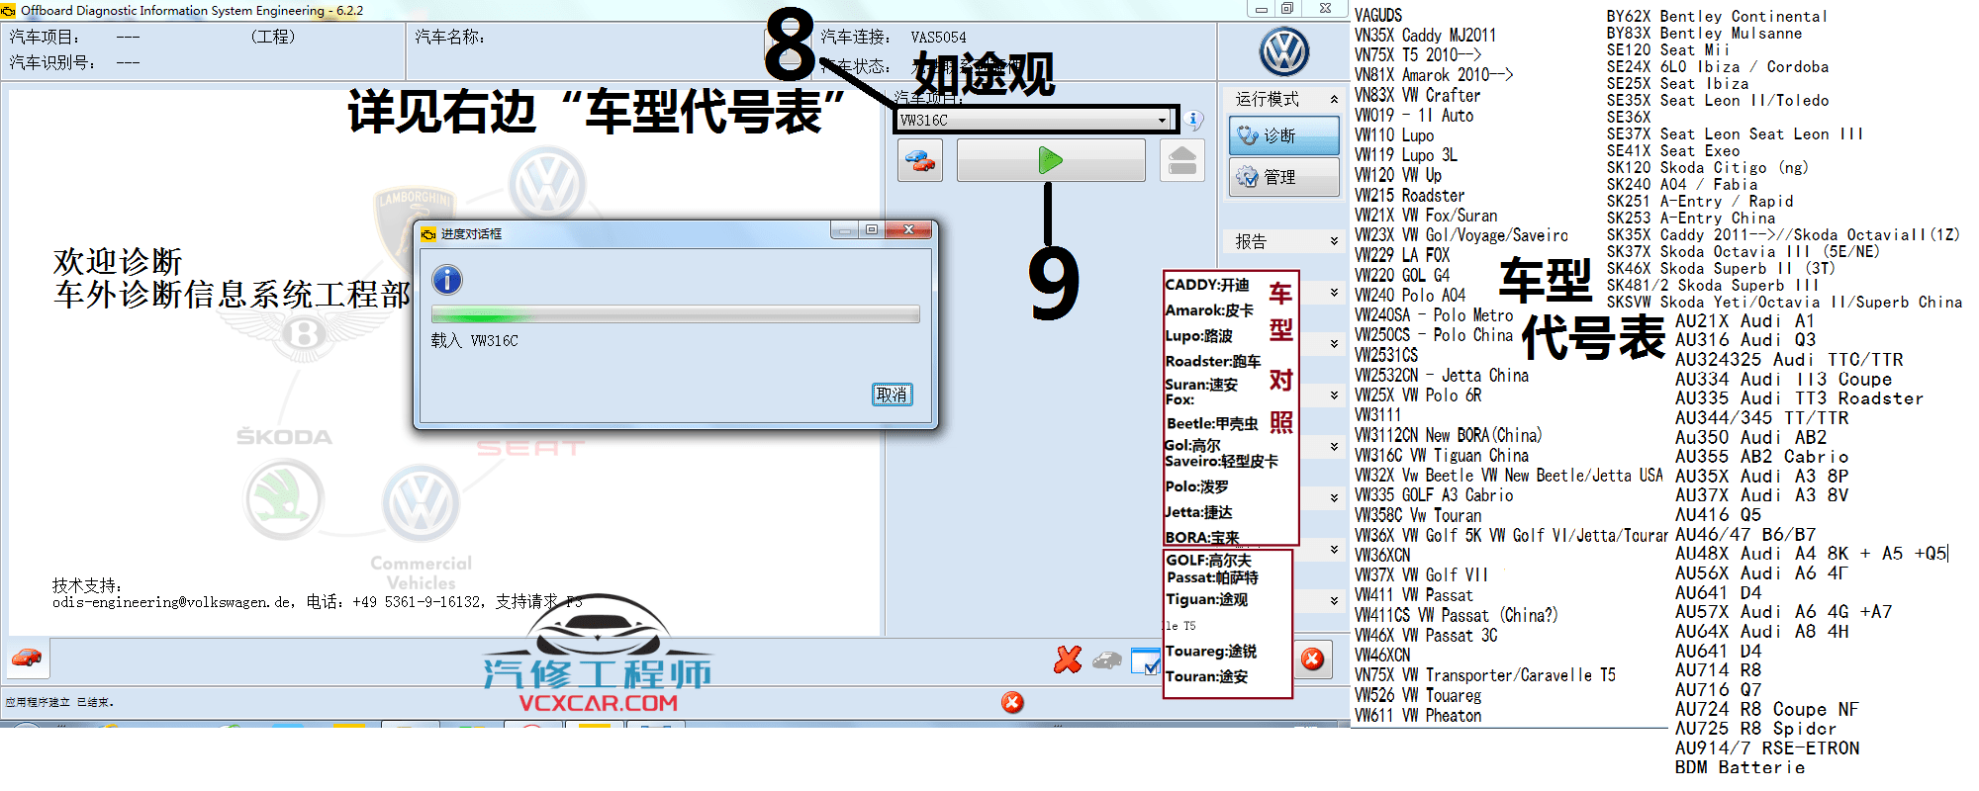Image resolution: width=1979 pixels, height=791 pixels.
Task: Click the red X cross icon in bottom toolbar
Action: pos(1068,659)
